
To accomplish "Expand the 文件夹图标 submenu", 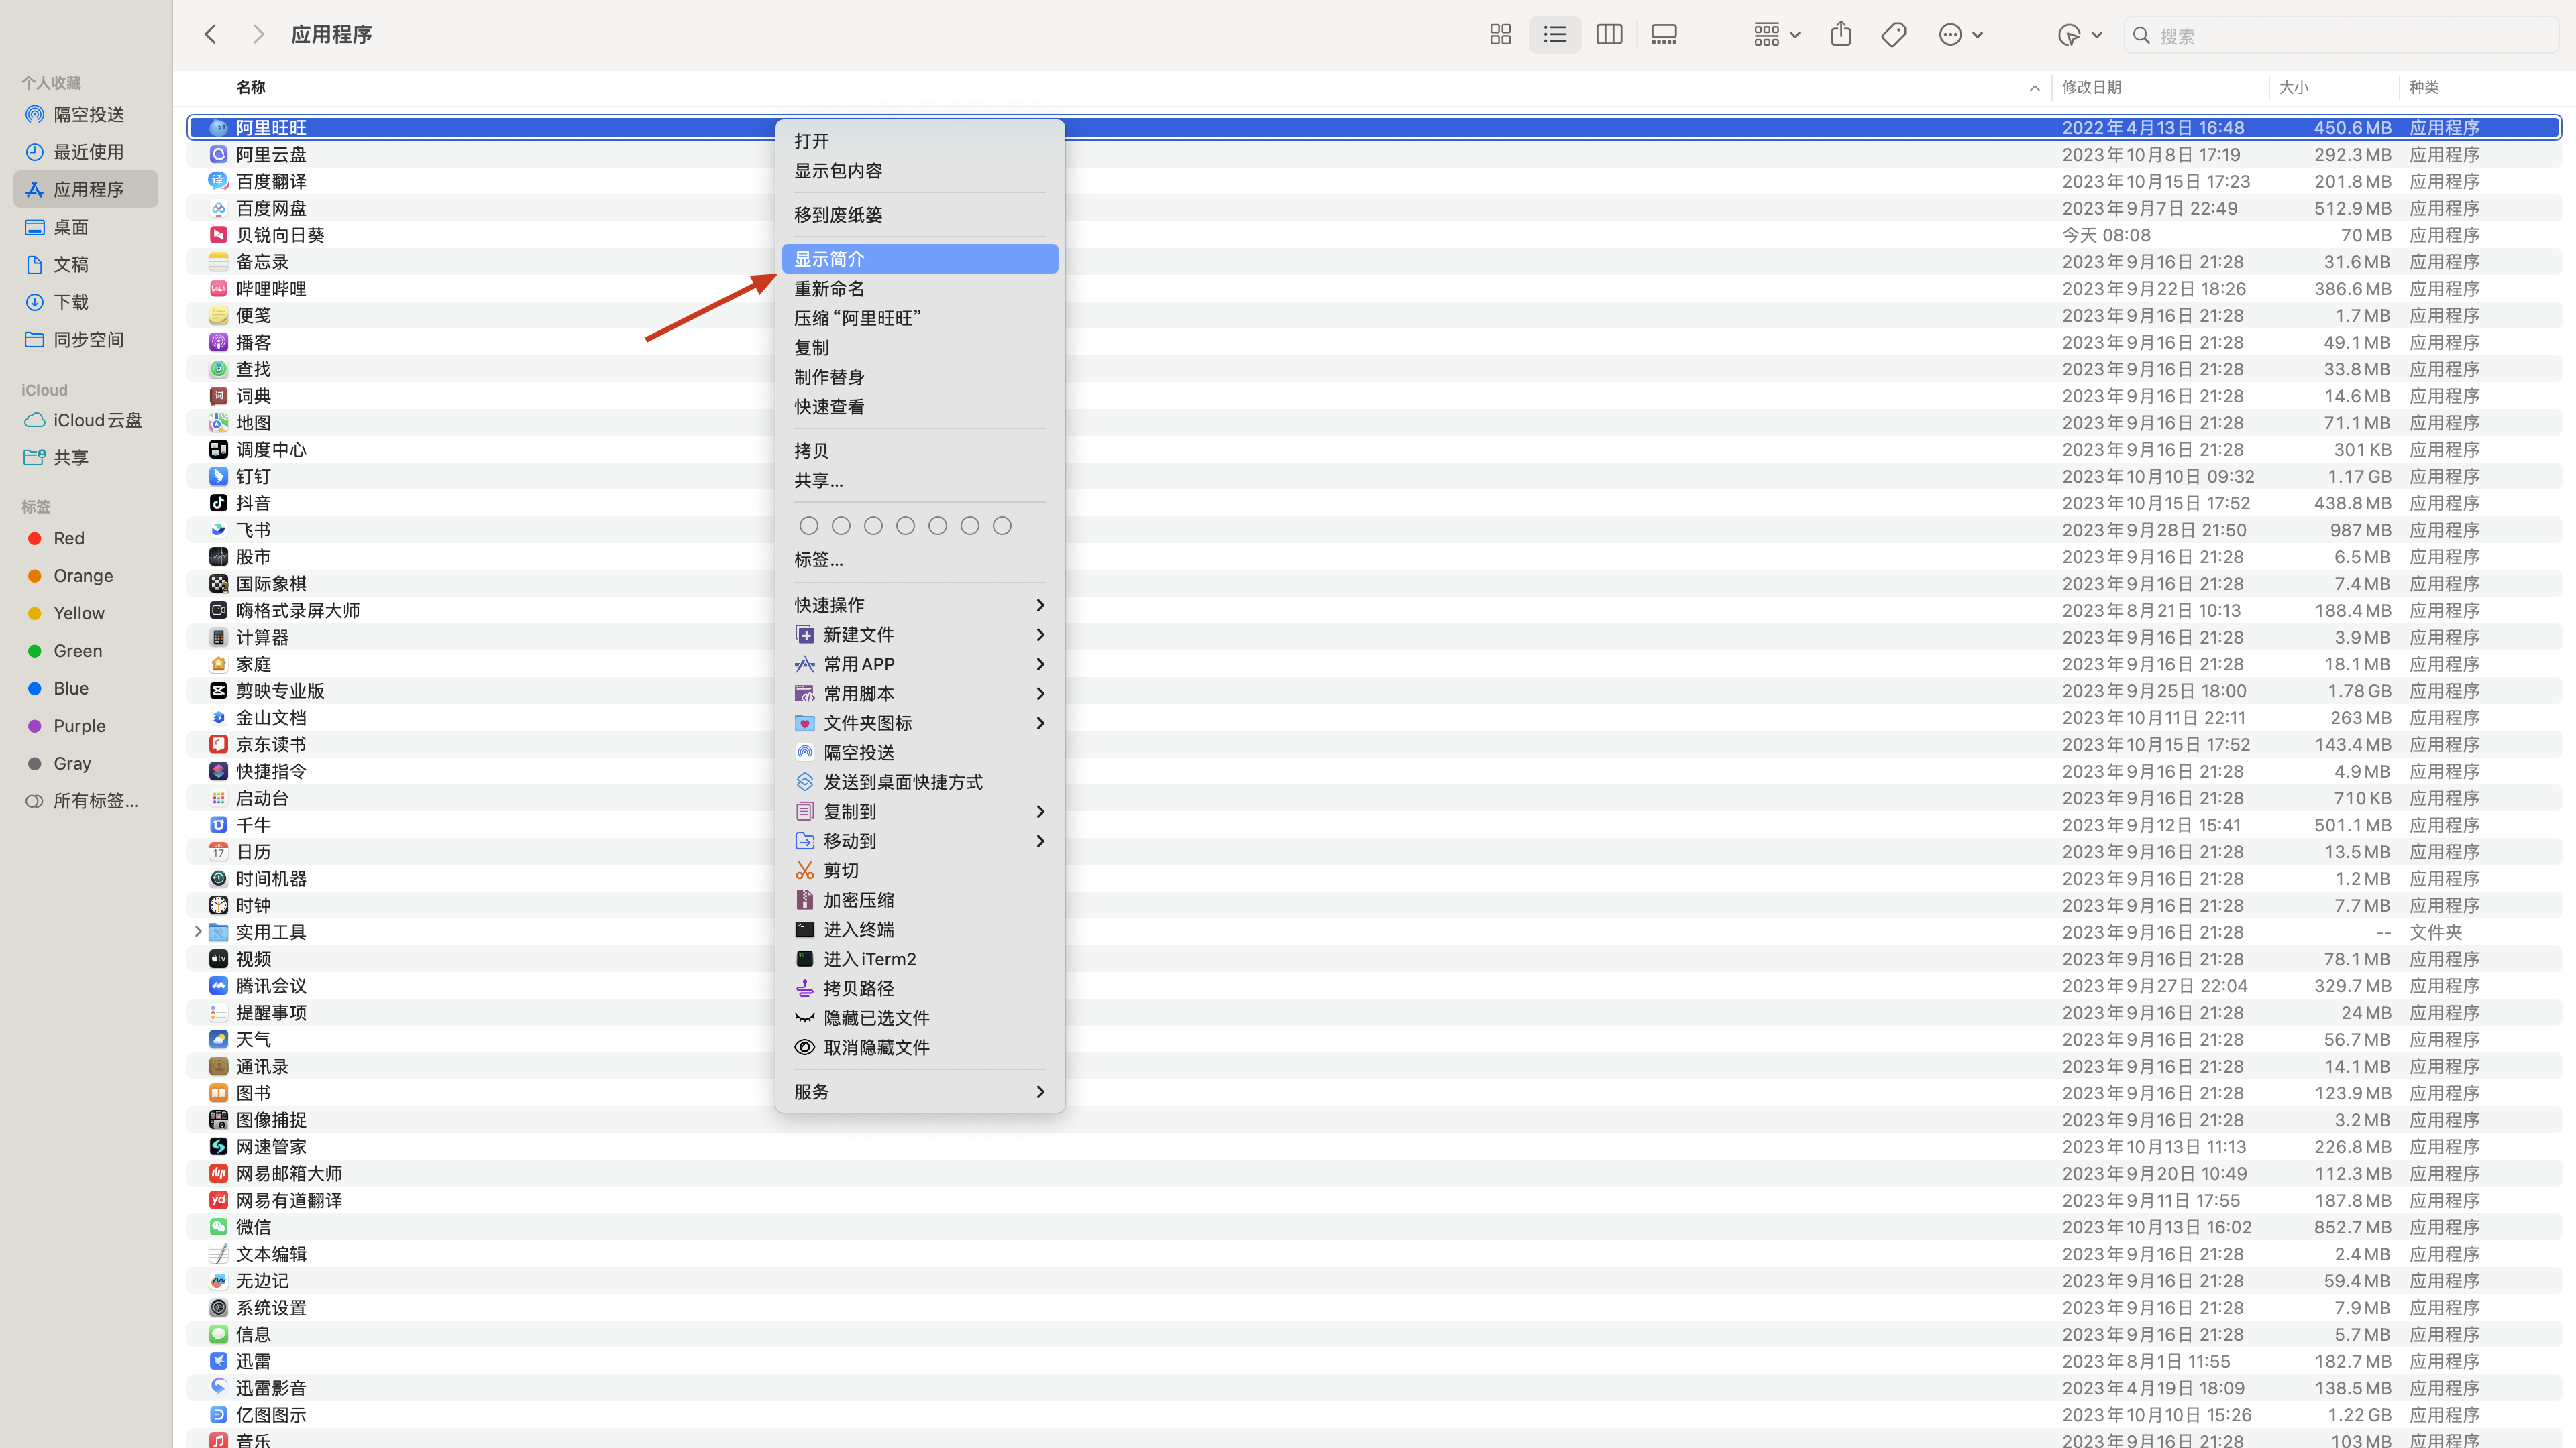I will [920, 723].
